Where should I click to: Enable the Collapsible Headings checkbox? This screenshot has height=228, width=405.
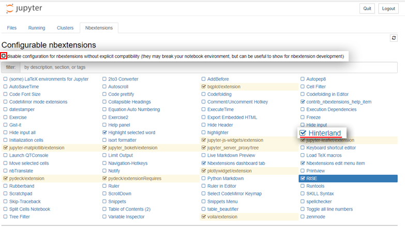pyautogui.click(x=104, y=102)
